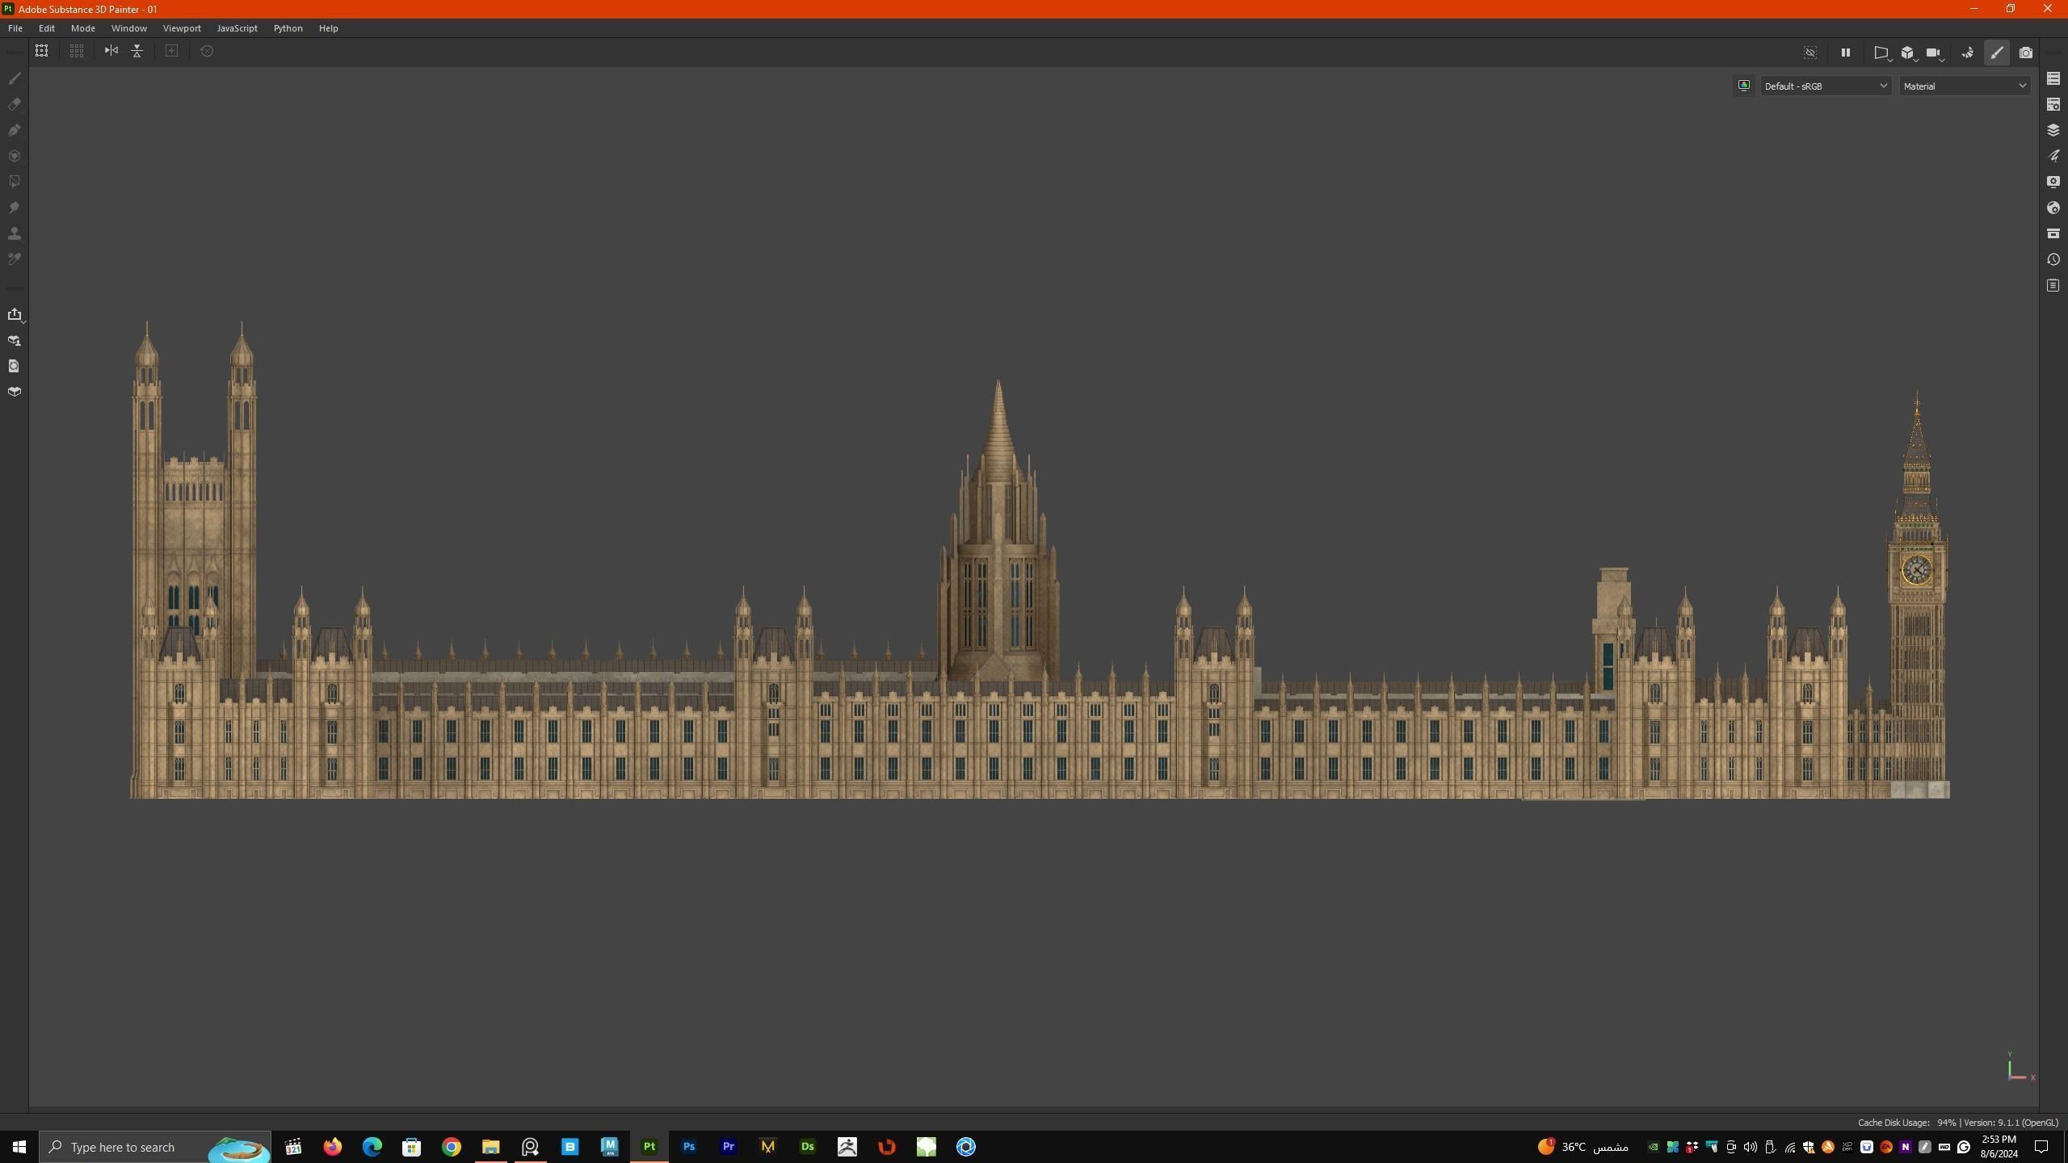Toggle the rotate environment lighting icon
The height and width of the screenshot is (1163, 2068).
point(1968,52)
